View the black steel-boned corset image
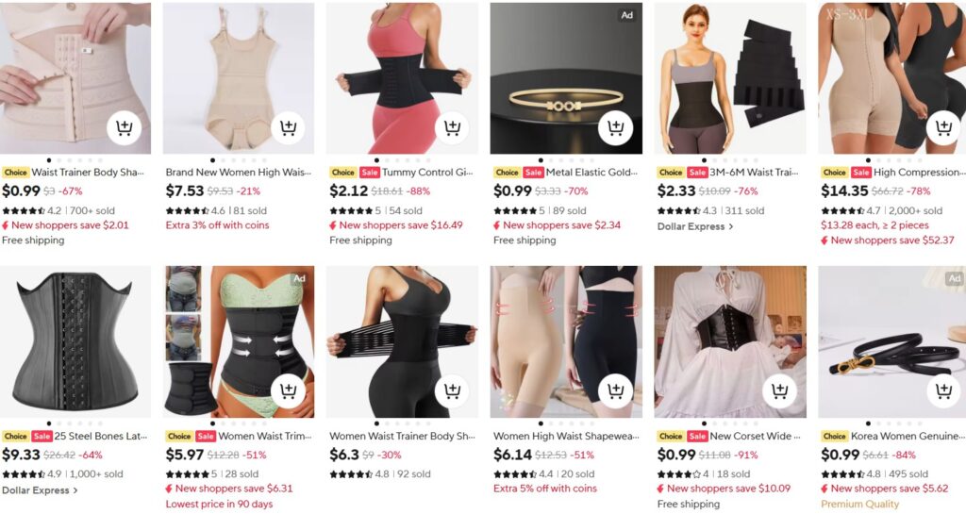Screen dimensions: 966x514 coord(75,341)
